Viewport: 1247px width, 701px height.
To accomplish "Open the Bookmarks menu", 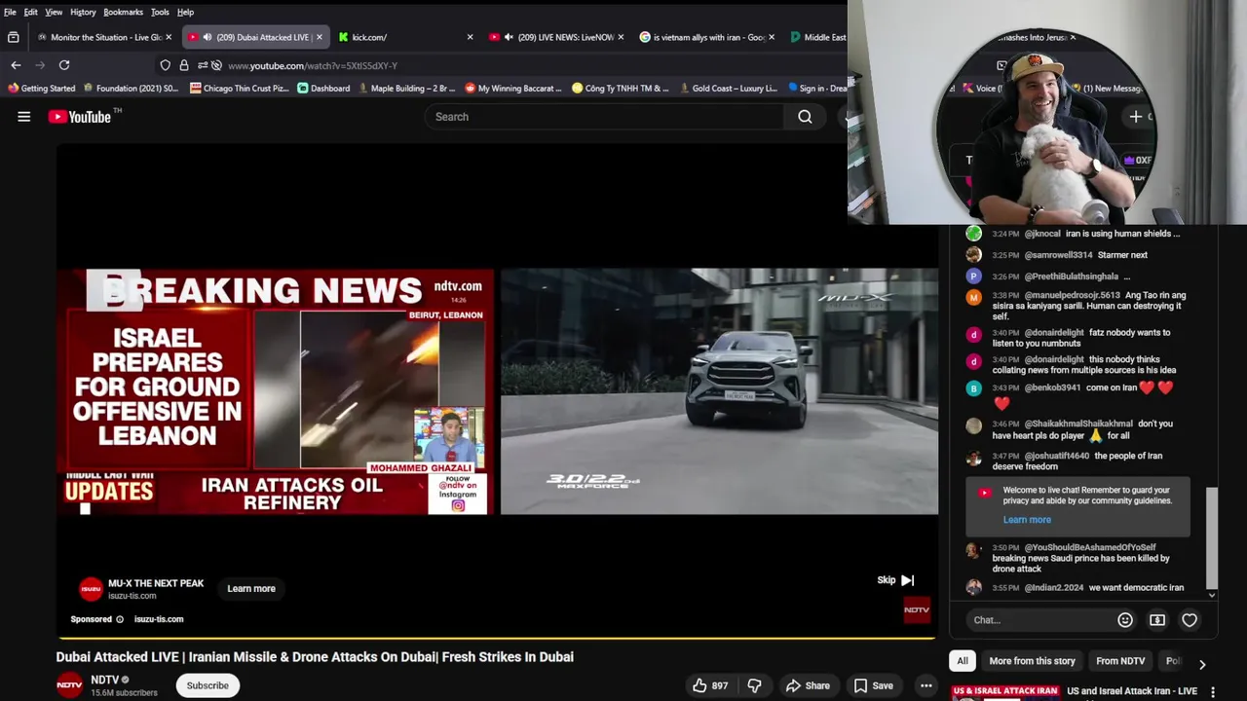I will click(123, 12).
